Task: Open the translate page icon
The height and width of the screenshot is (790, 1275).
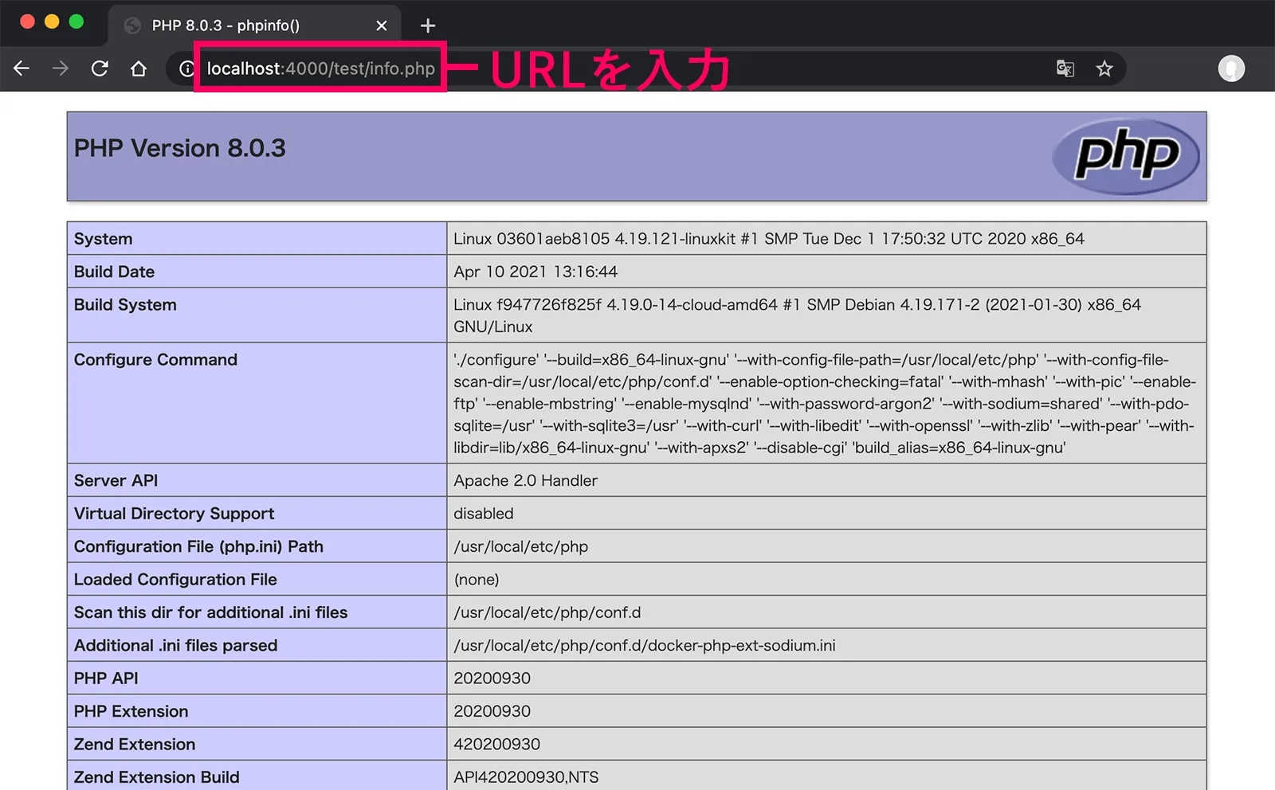Action: coord(1065,68)
